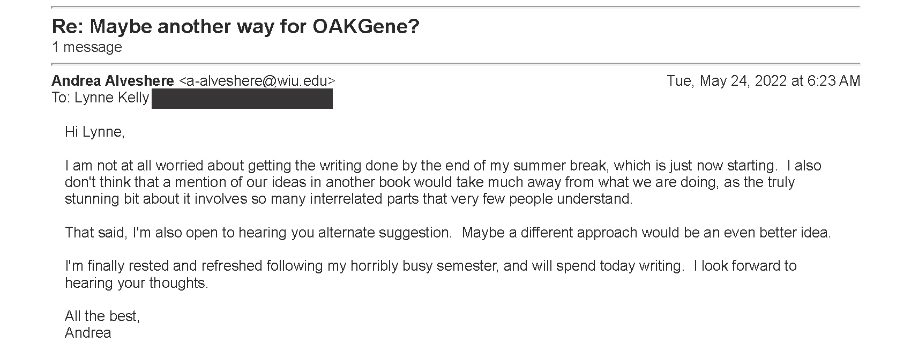Click the blacked-out redacted recipient address

pos(242,99)
